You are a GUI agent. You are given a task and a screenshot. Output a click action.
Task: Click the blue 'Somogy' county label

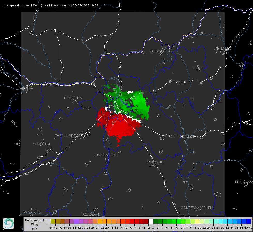[x=52, y=190]
